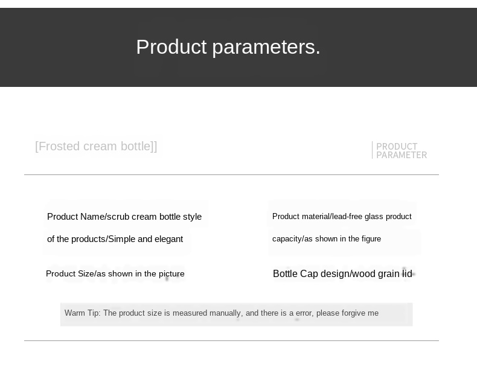
Task: Click the Bottle Cap design wood grain lid text
Action: point(342,273)
